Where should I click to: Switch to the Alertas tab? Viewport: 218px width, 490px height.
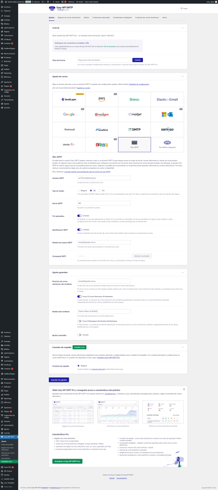pyautogui.click(x=86, y=18)
